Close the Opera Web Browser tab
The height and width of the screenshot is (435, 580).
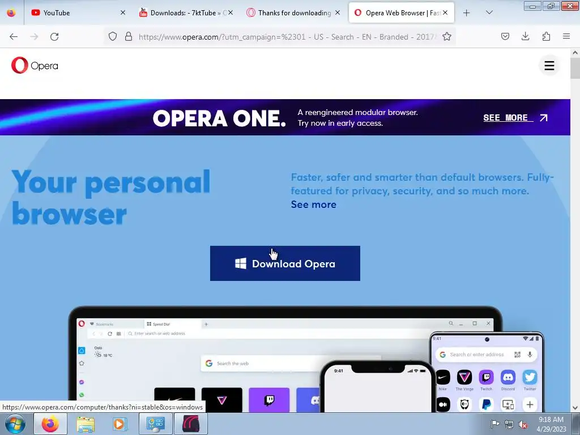(x=445, y=13)
